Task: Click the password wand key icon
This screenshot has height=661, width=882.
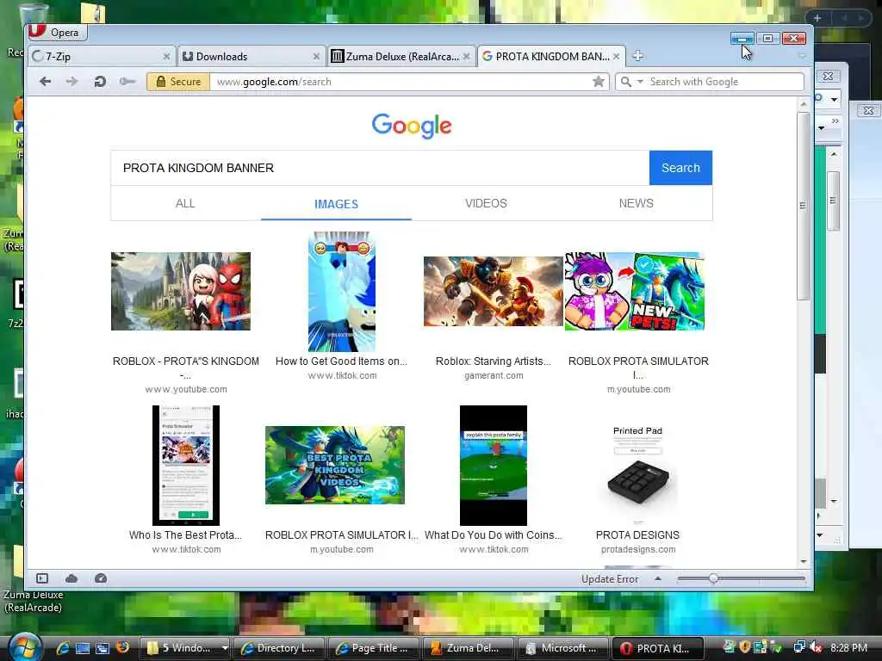Action: click(127, 82)
